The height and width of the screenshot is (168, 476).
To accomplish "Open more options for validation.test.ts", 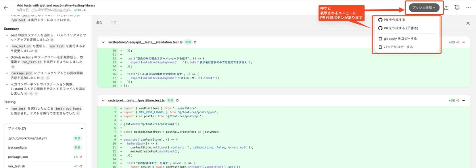I will [x=463, y=42].
